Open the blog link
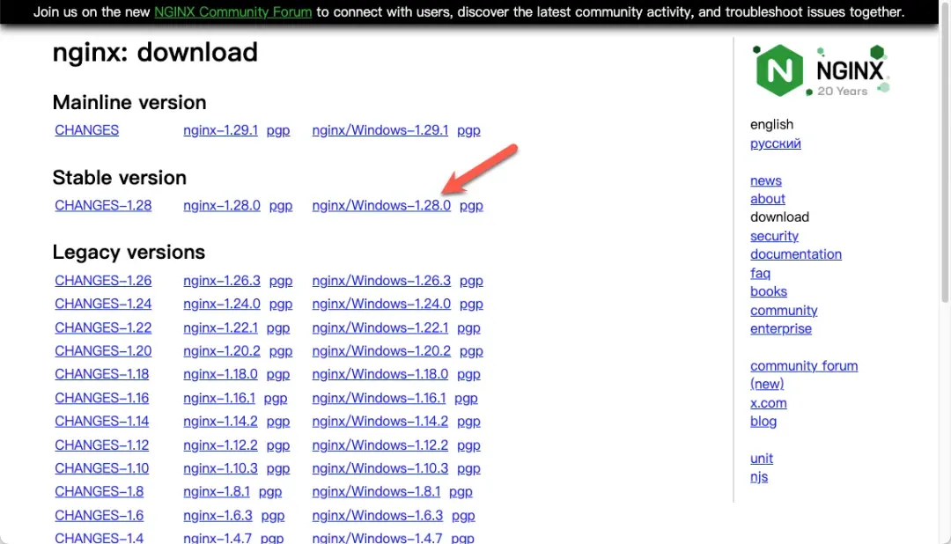This screenshot has width=951, height=544. point(763,421)
